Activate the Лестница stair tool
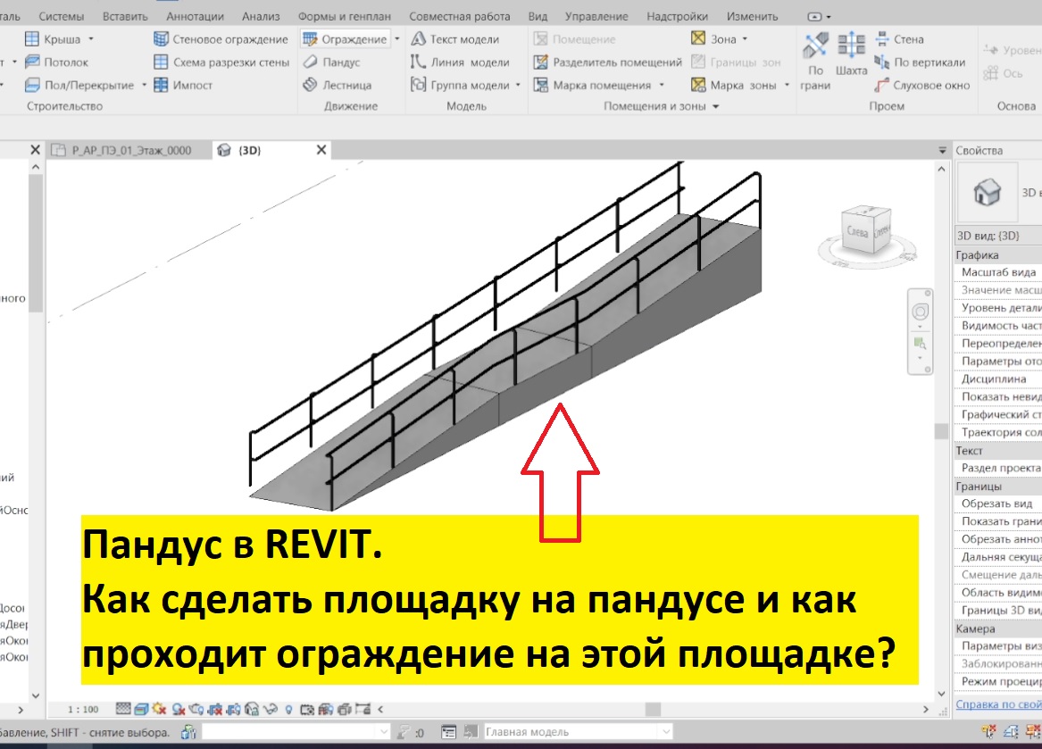The height and width of the screenshot is (749, 1042). click(337, 85)
